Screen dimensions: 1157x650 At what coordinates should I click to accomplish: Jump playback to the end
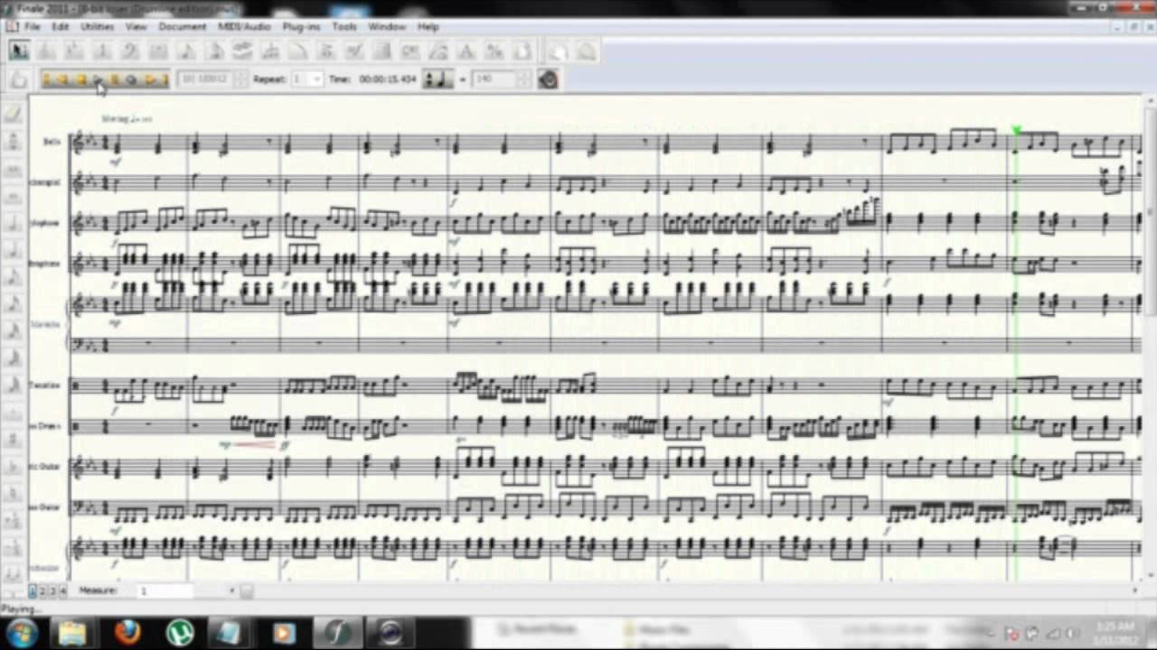point(164,79)
